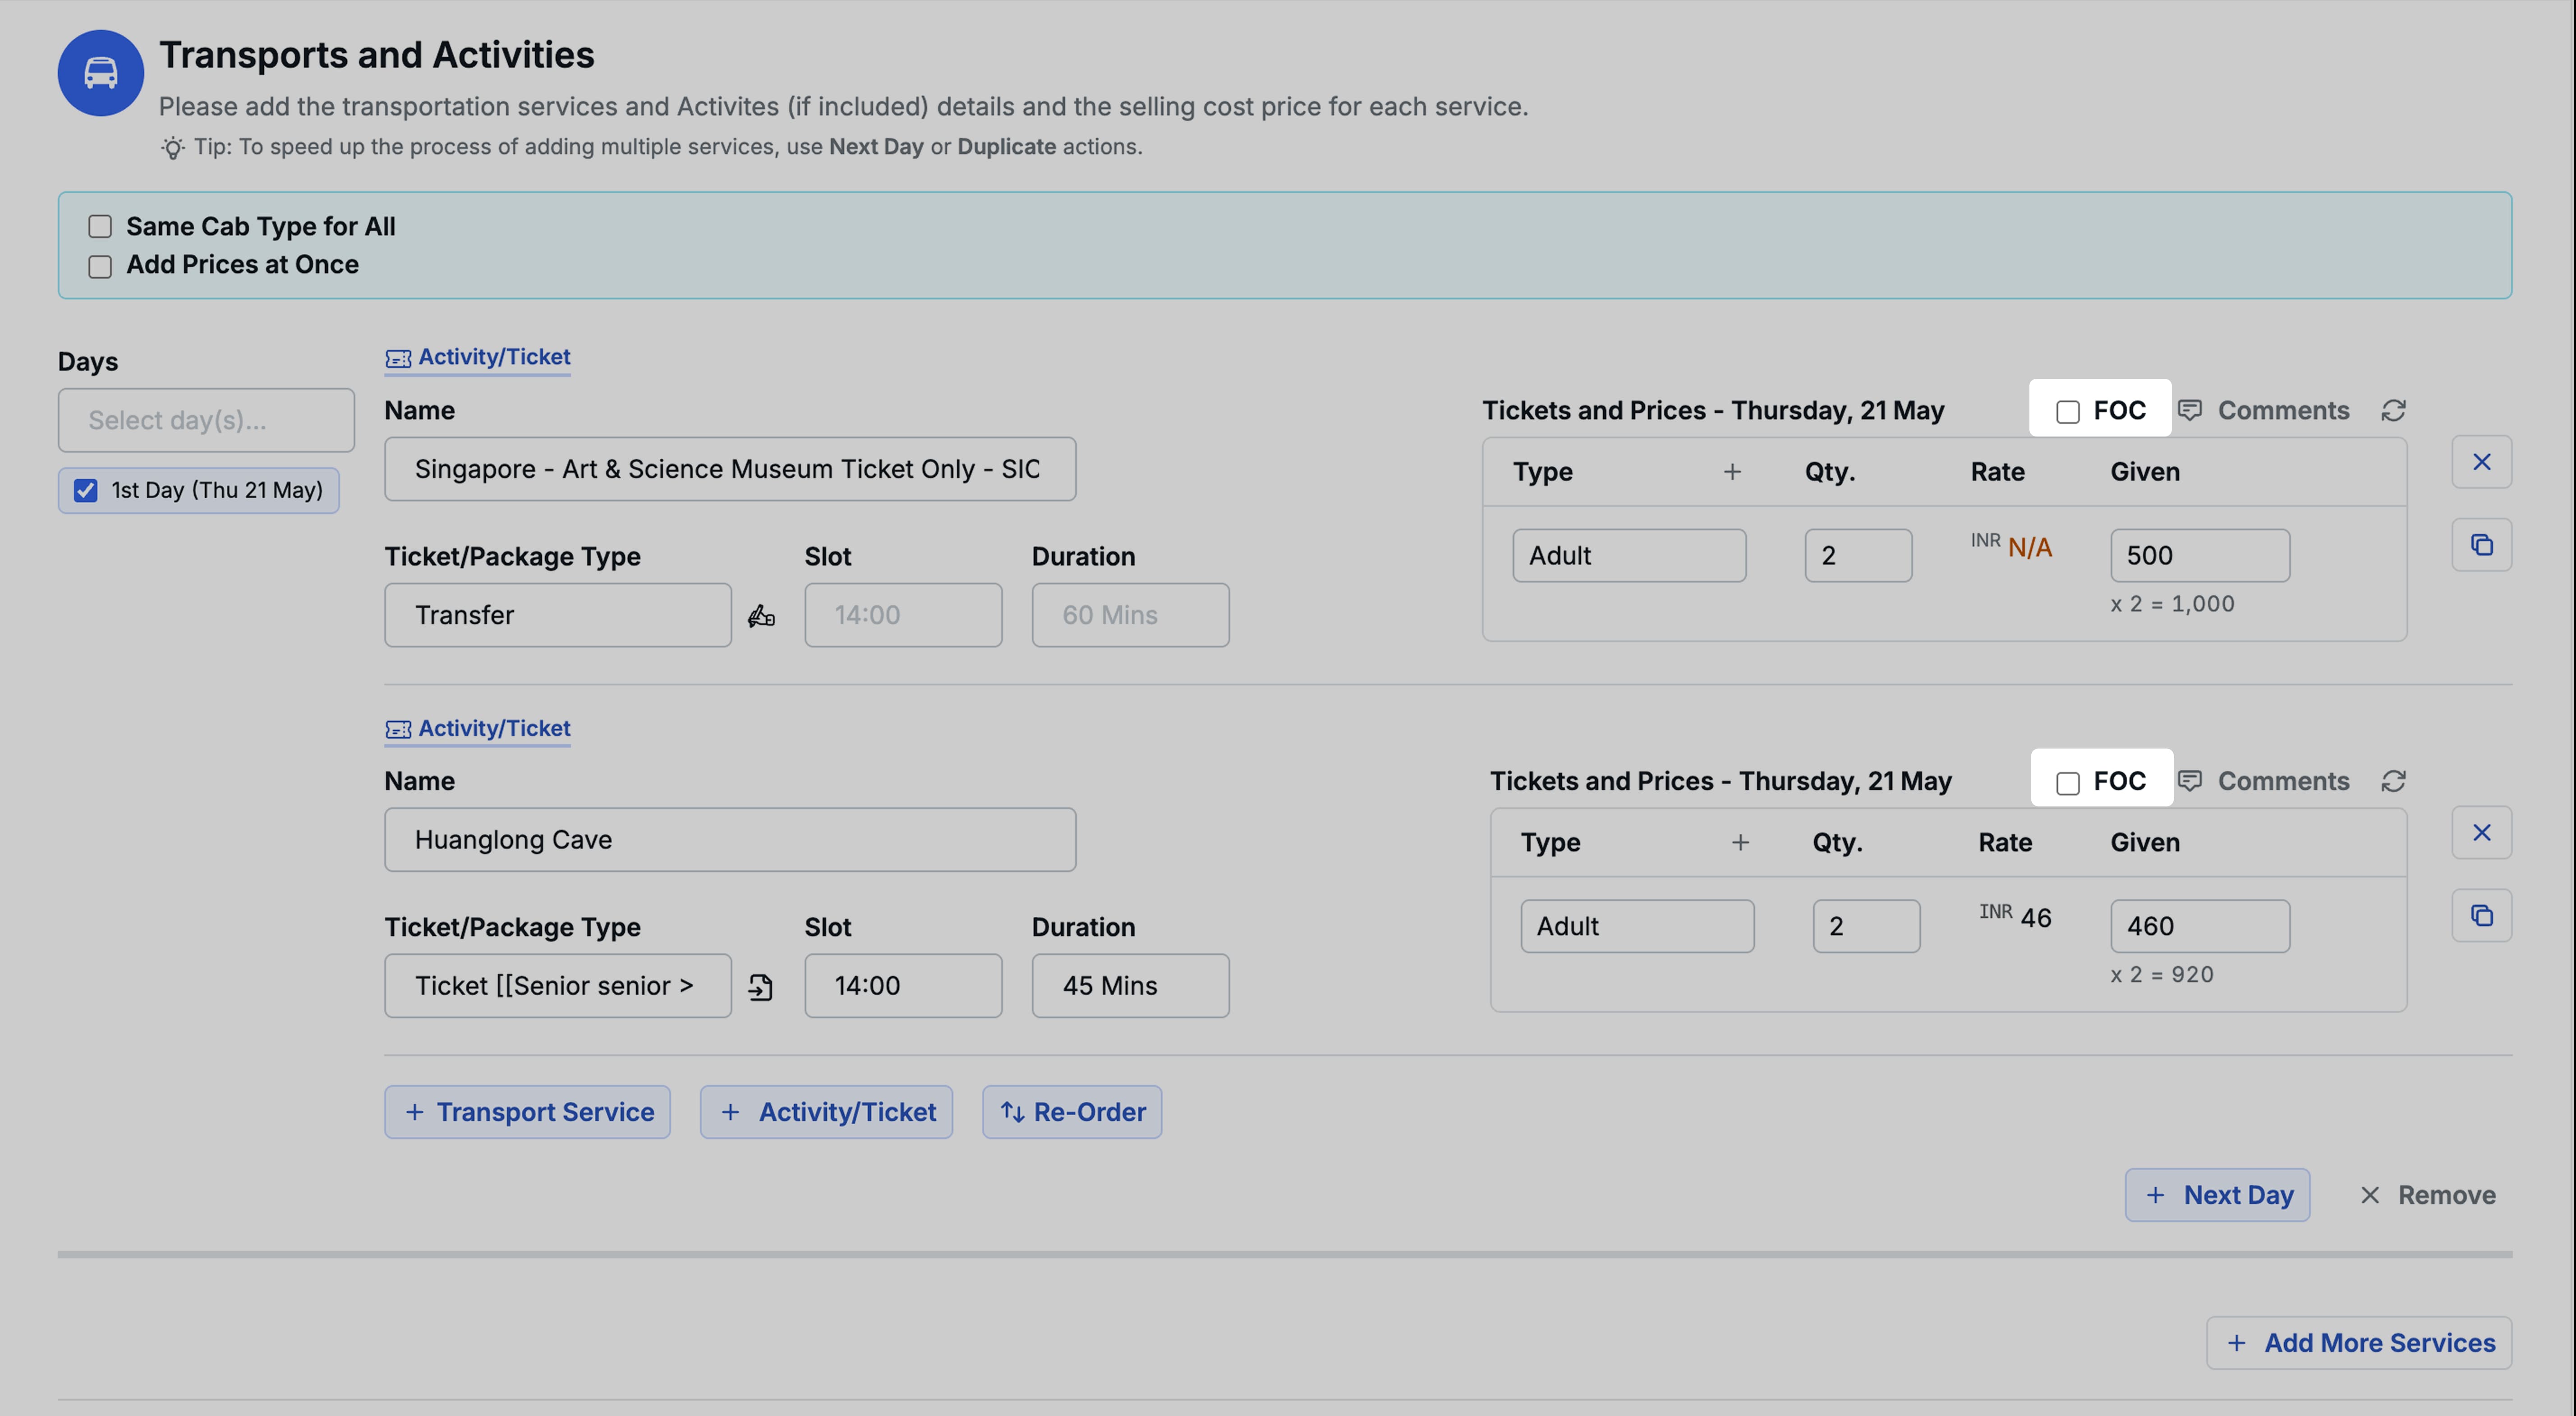2576x1416 pixels.
Task: Click the hand icon beside the Transfer field
Action: coord(761,616)
